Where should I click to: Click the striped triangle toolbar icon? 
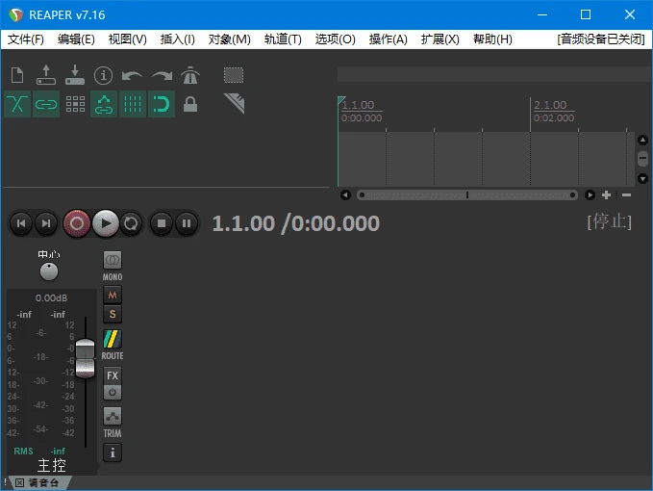pyautogui.click(x=235, y=103)
